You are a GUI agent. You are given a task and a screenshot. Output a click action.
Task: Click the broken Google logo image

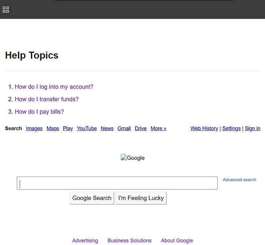click(132, 158)
